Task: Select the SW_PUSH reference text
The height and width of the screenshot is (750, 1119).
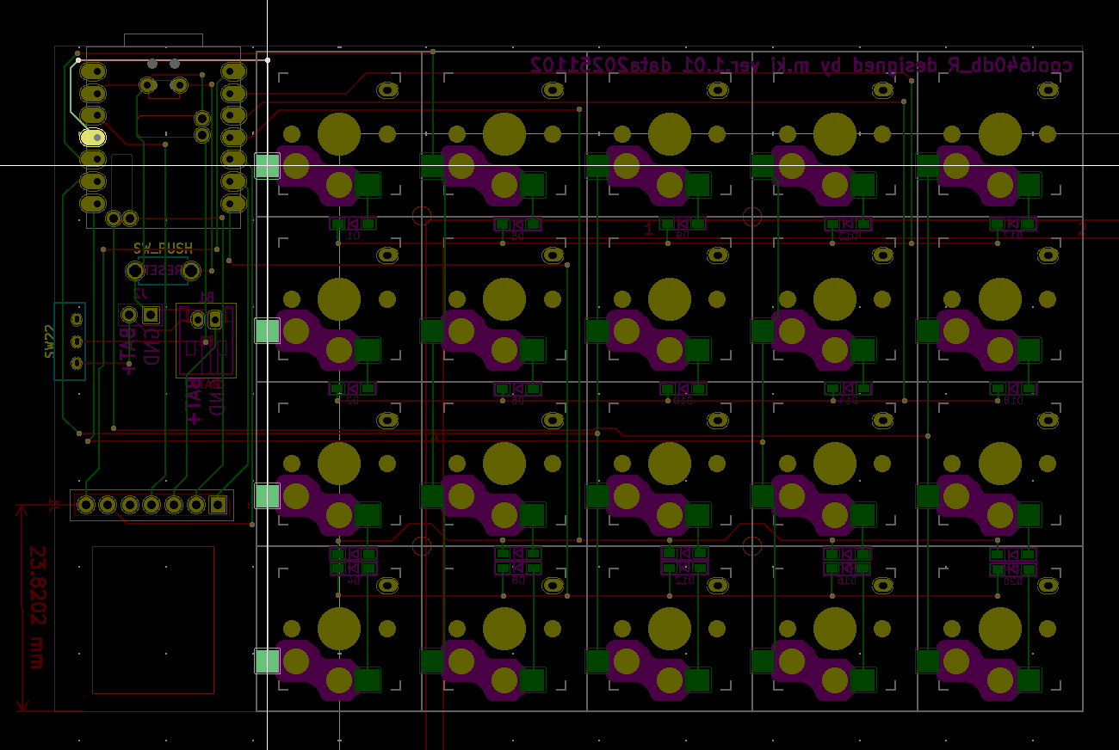Action: point(163,249)
